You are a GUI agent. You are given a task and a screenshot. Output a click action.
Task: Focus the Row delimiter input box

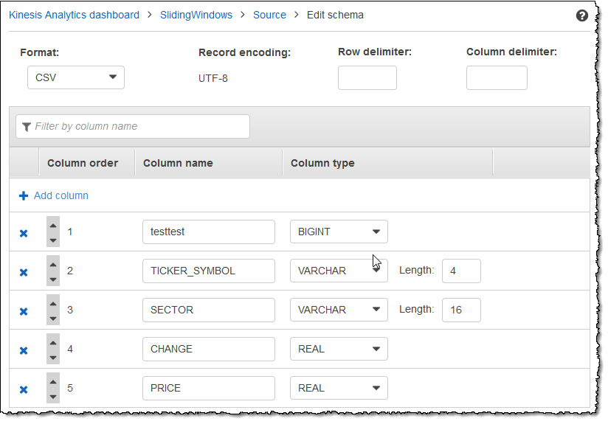coord(367,78)
